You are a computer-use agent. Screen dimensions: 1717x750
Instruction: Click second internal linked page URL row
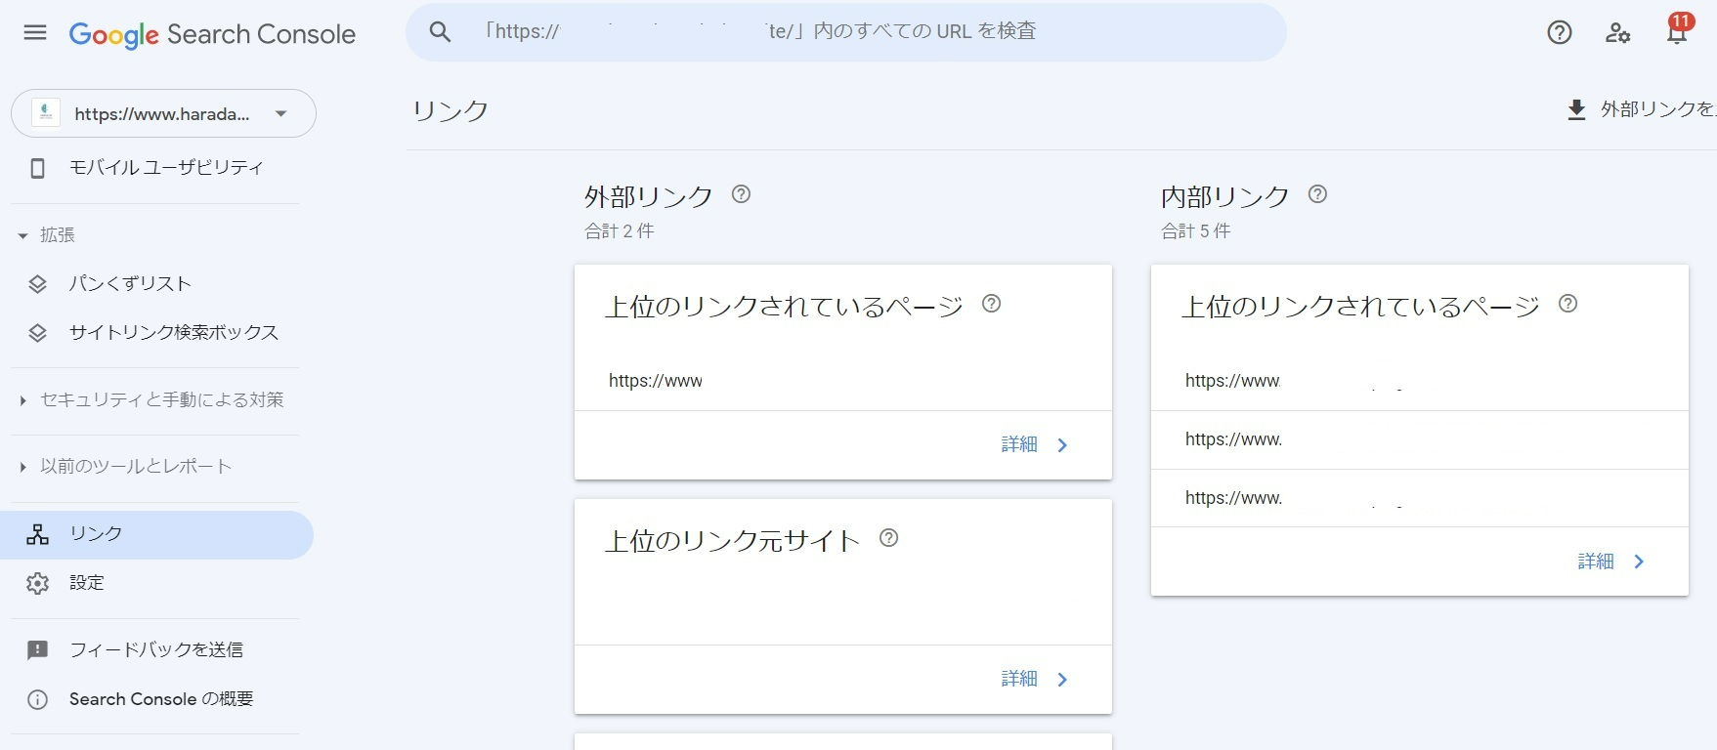tap(1419, 439)
